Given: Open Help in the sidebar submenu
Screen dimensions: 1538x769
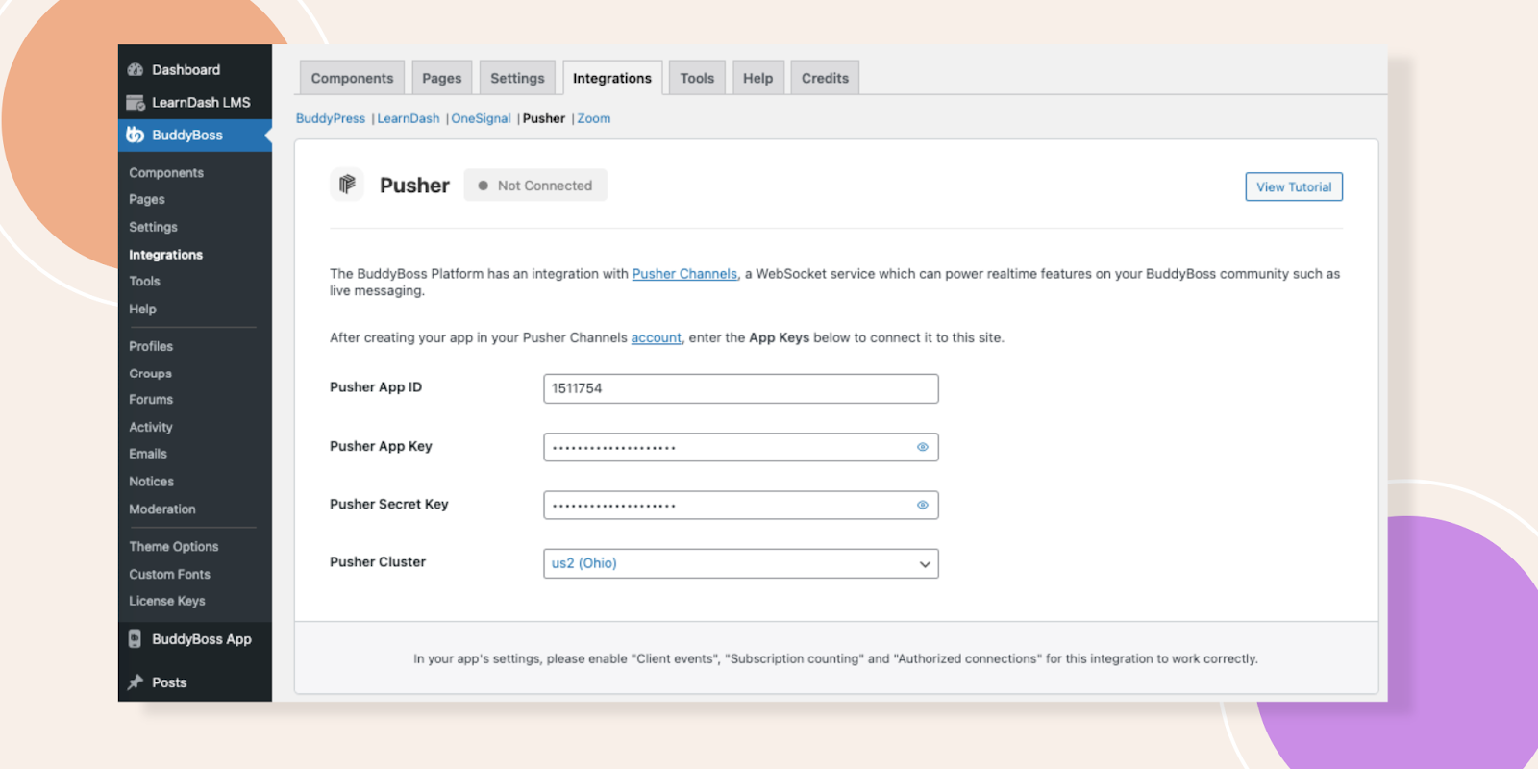Looking at the screenshot, I should click(x=143, y=310).
